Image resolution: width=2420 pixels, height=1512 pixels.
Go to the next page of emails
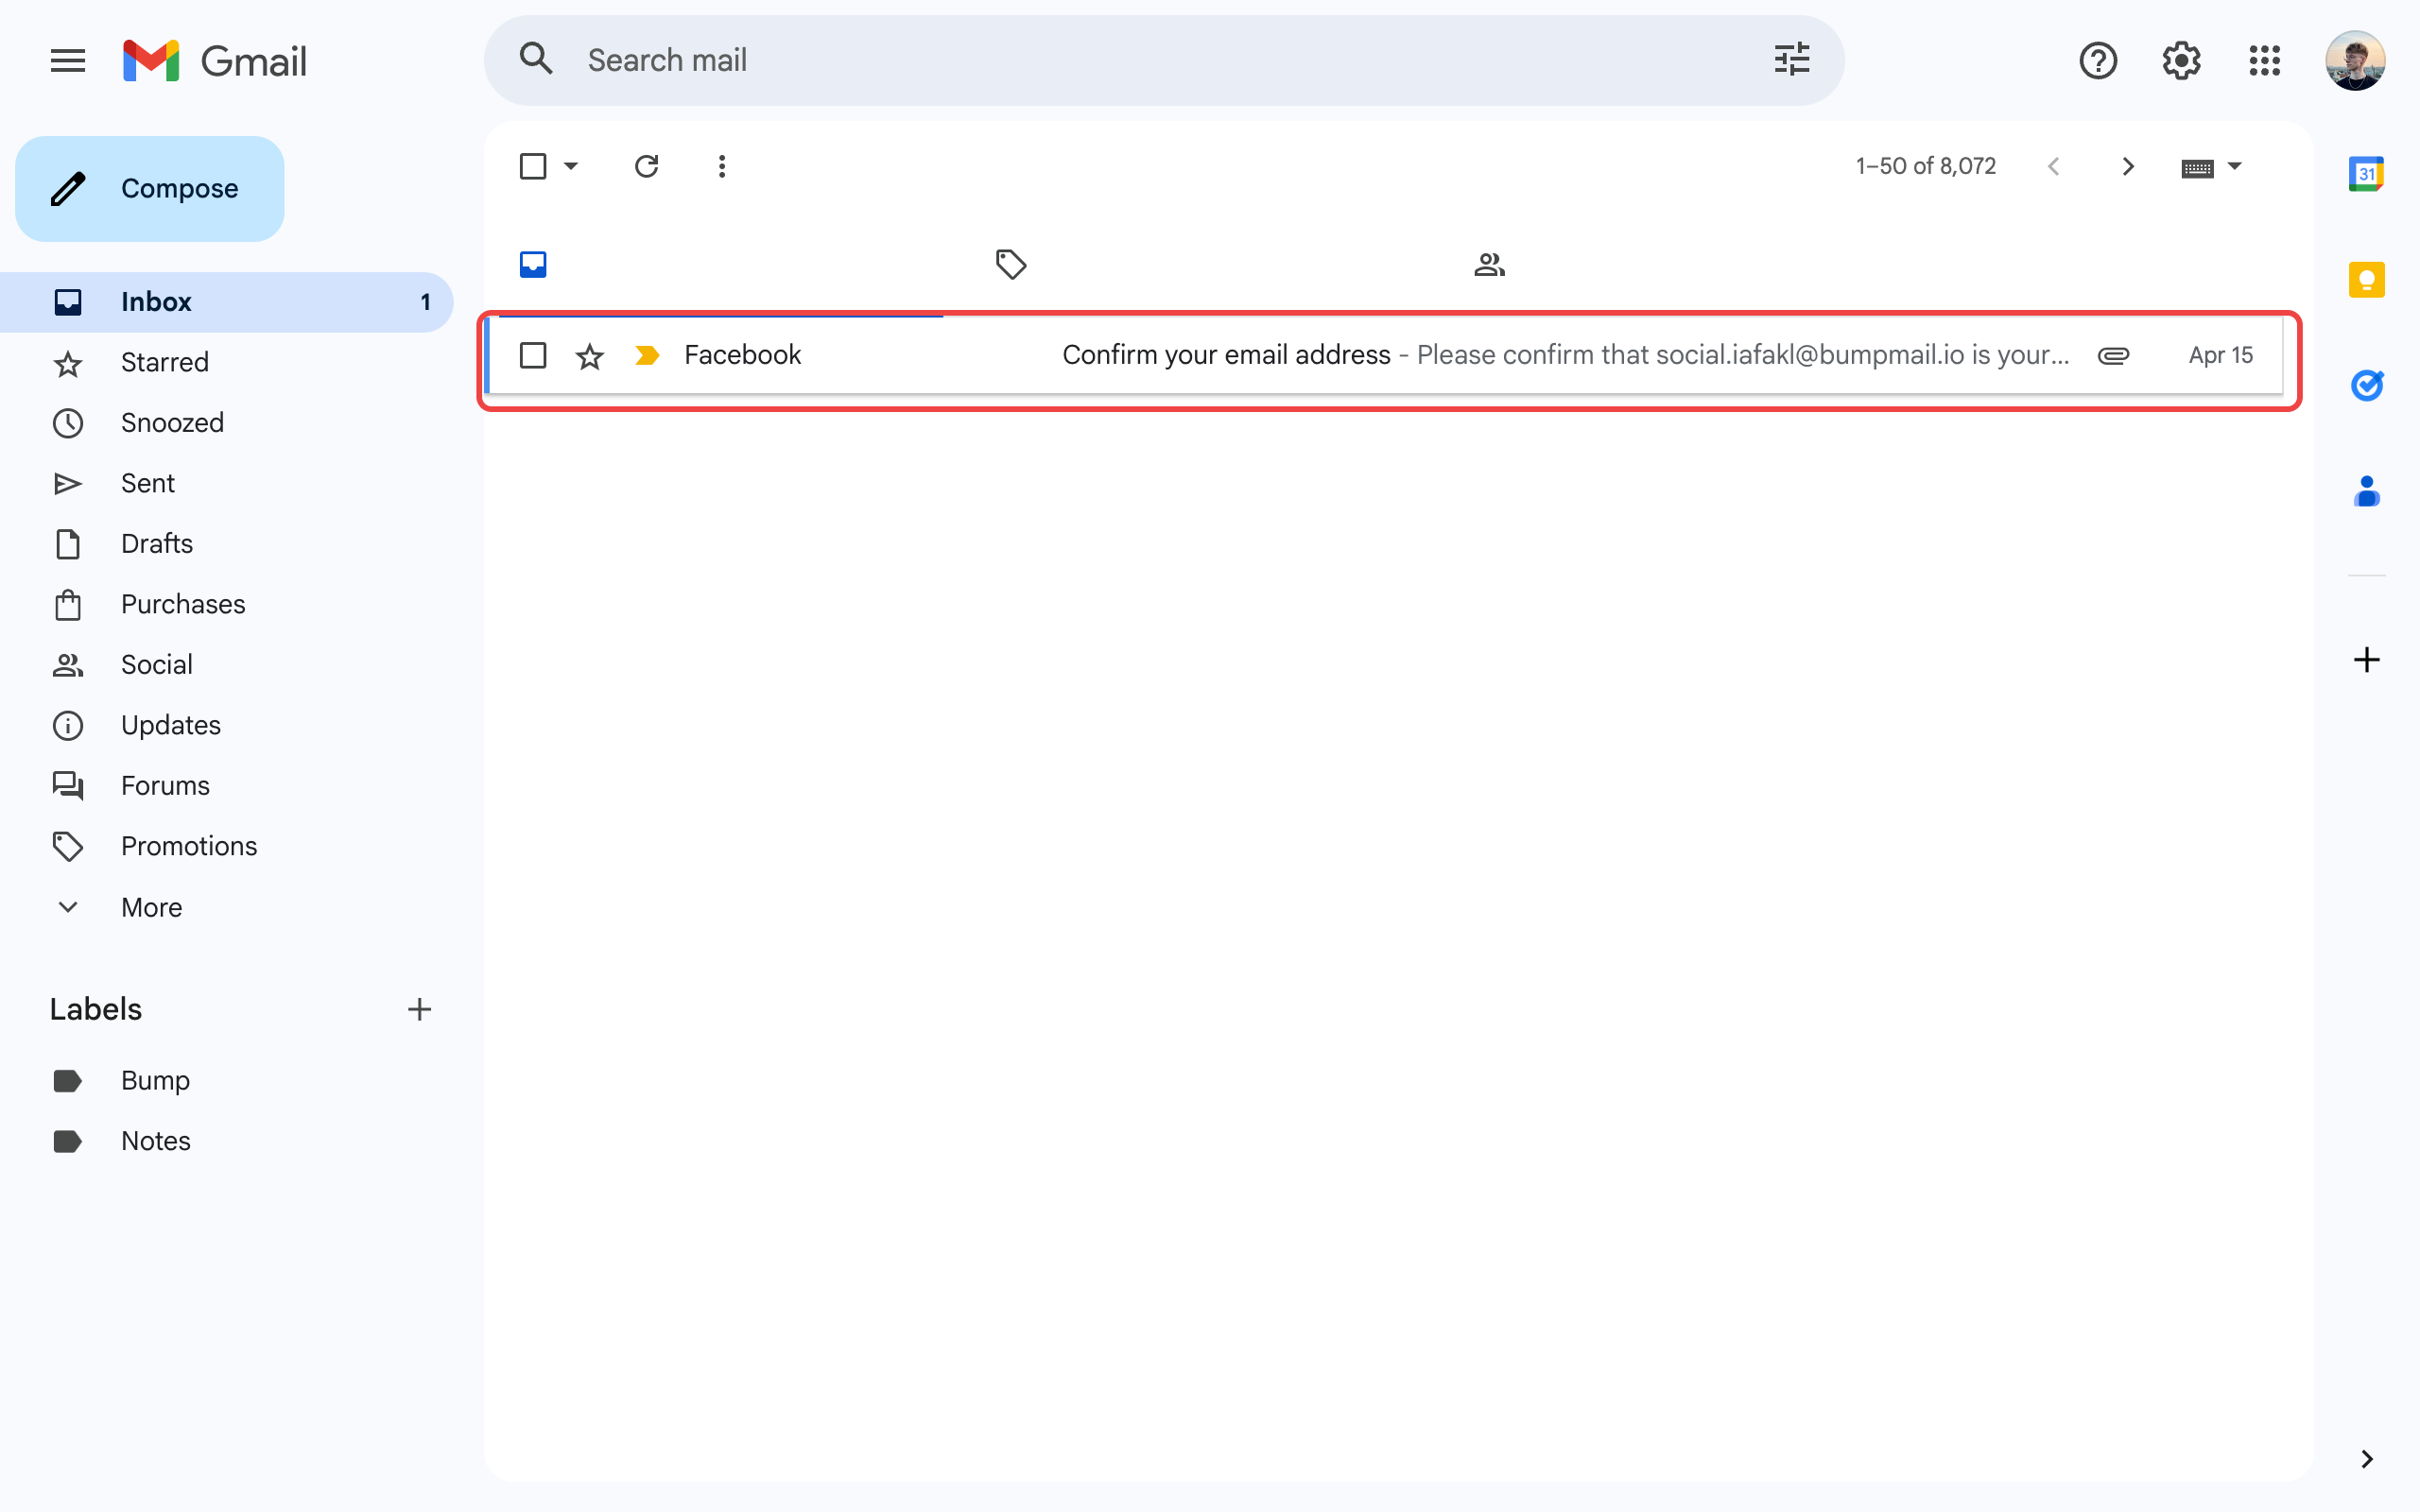click(x=2127, y=166)
